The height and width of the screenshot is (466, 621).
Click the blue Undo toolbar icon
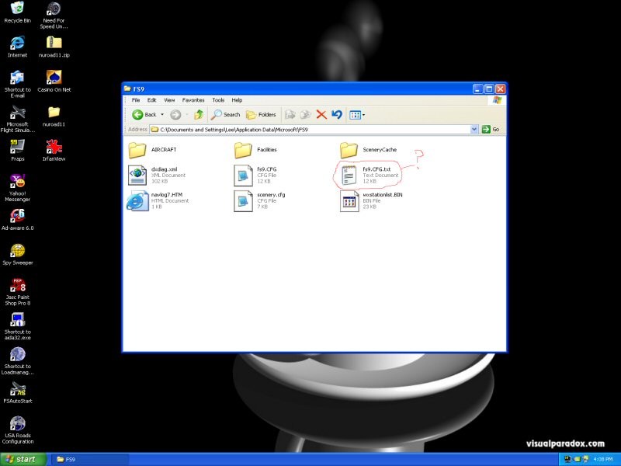[336, 114]
